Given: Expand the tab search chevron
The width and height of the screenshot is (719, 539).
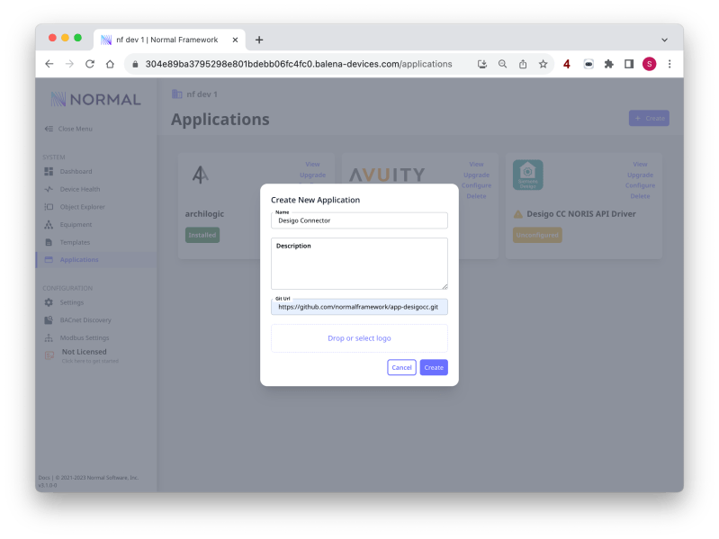Looking at the screenshot, I should 664,40.
